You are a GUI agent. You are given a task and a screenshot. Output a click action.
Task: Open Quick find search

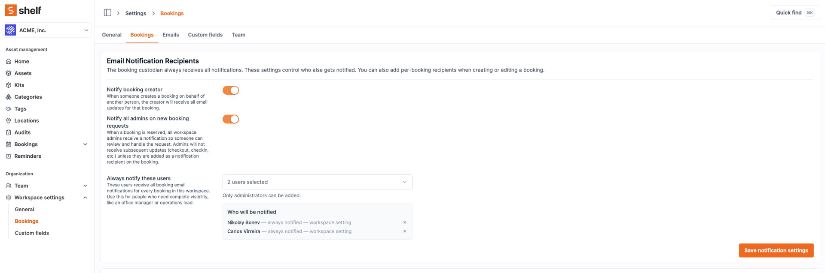pyautogui.click(x=795, y=13)
